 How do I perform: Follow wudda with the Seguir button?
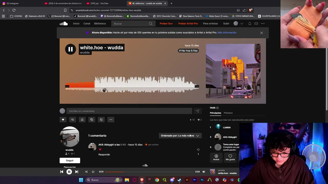point(70,160)
